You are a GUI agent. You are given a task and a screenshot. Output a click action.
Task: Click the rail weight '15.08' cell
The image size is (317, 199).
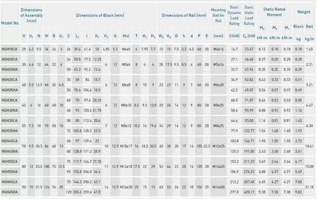pyautogui.click(x=309, y=167)
